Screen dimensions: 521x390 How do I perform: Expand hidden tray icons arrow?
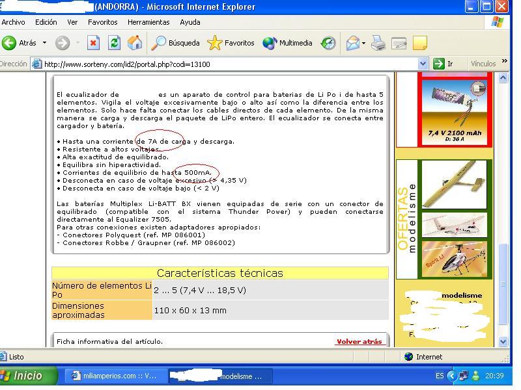451,376
